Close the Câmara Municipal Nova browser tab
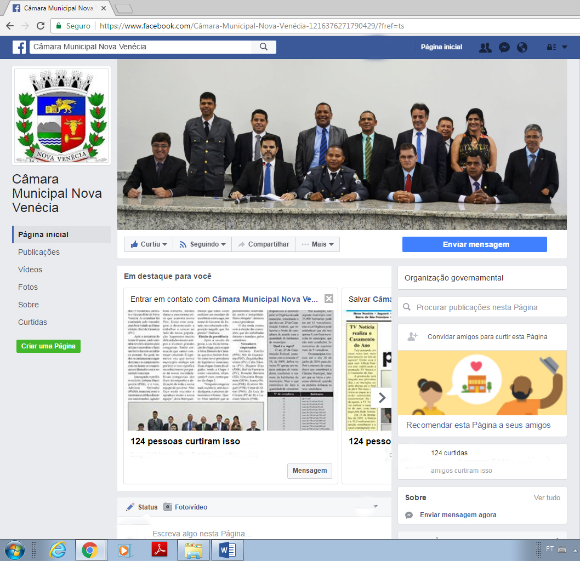 104,8
